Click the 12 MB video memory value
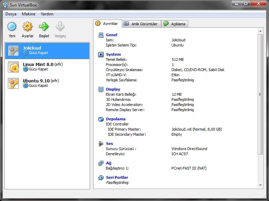269x201 pixels. [x=177, y=94]
